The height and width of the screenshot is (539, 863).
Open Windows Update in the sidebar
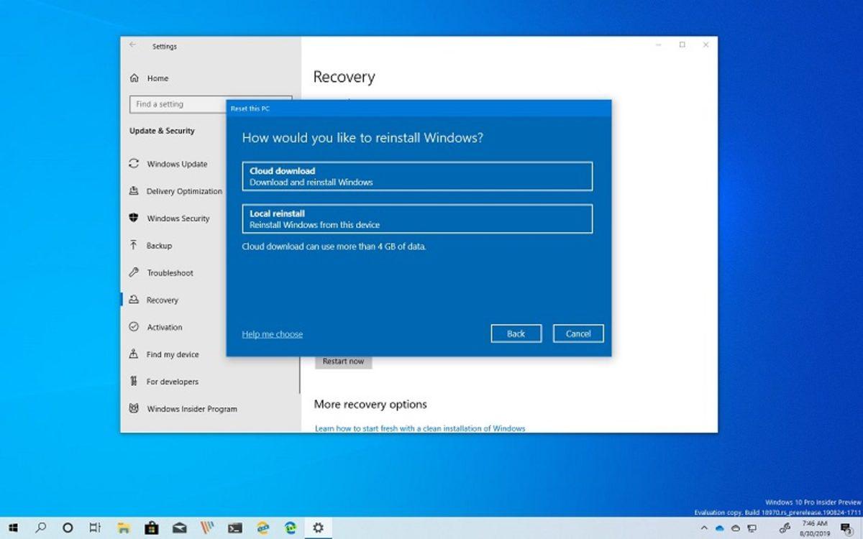click(173, 164)
